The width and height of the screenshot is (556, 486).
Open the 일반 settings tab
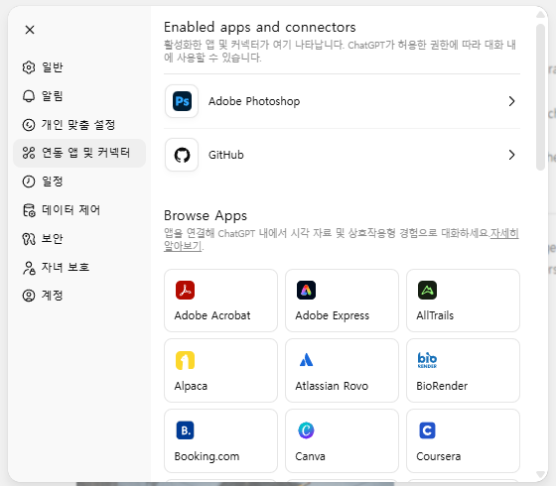click(x=79, y=67)
